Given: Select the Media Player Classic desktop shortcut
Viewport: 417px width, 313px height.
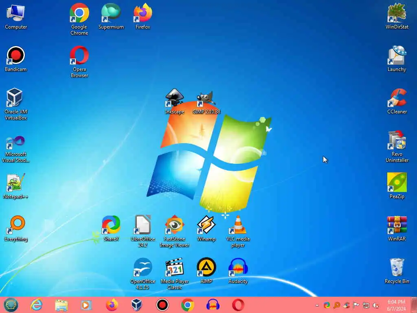Looking at the screenshot, I should tap(174, 273).
